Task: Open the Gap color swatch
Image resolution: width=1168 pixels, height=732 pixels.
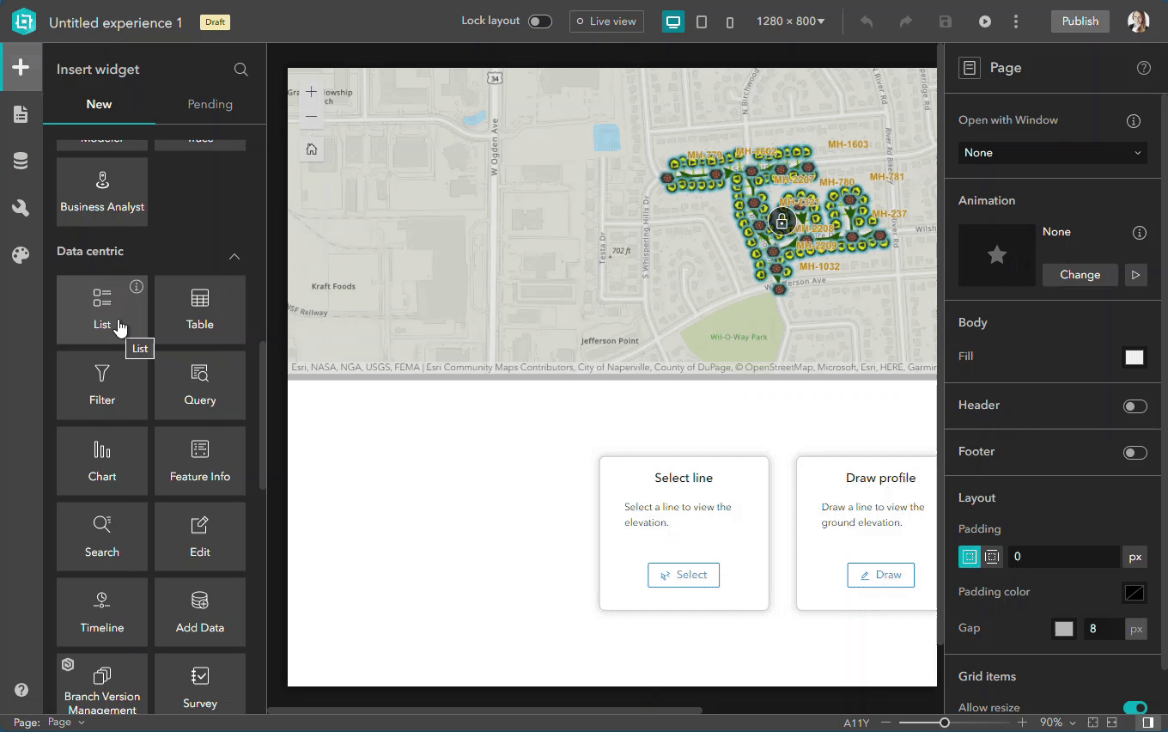Action: coord(1064,629)
